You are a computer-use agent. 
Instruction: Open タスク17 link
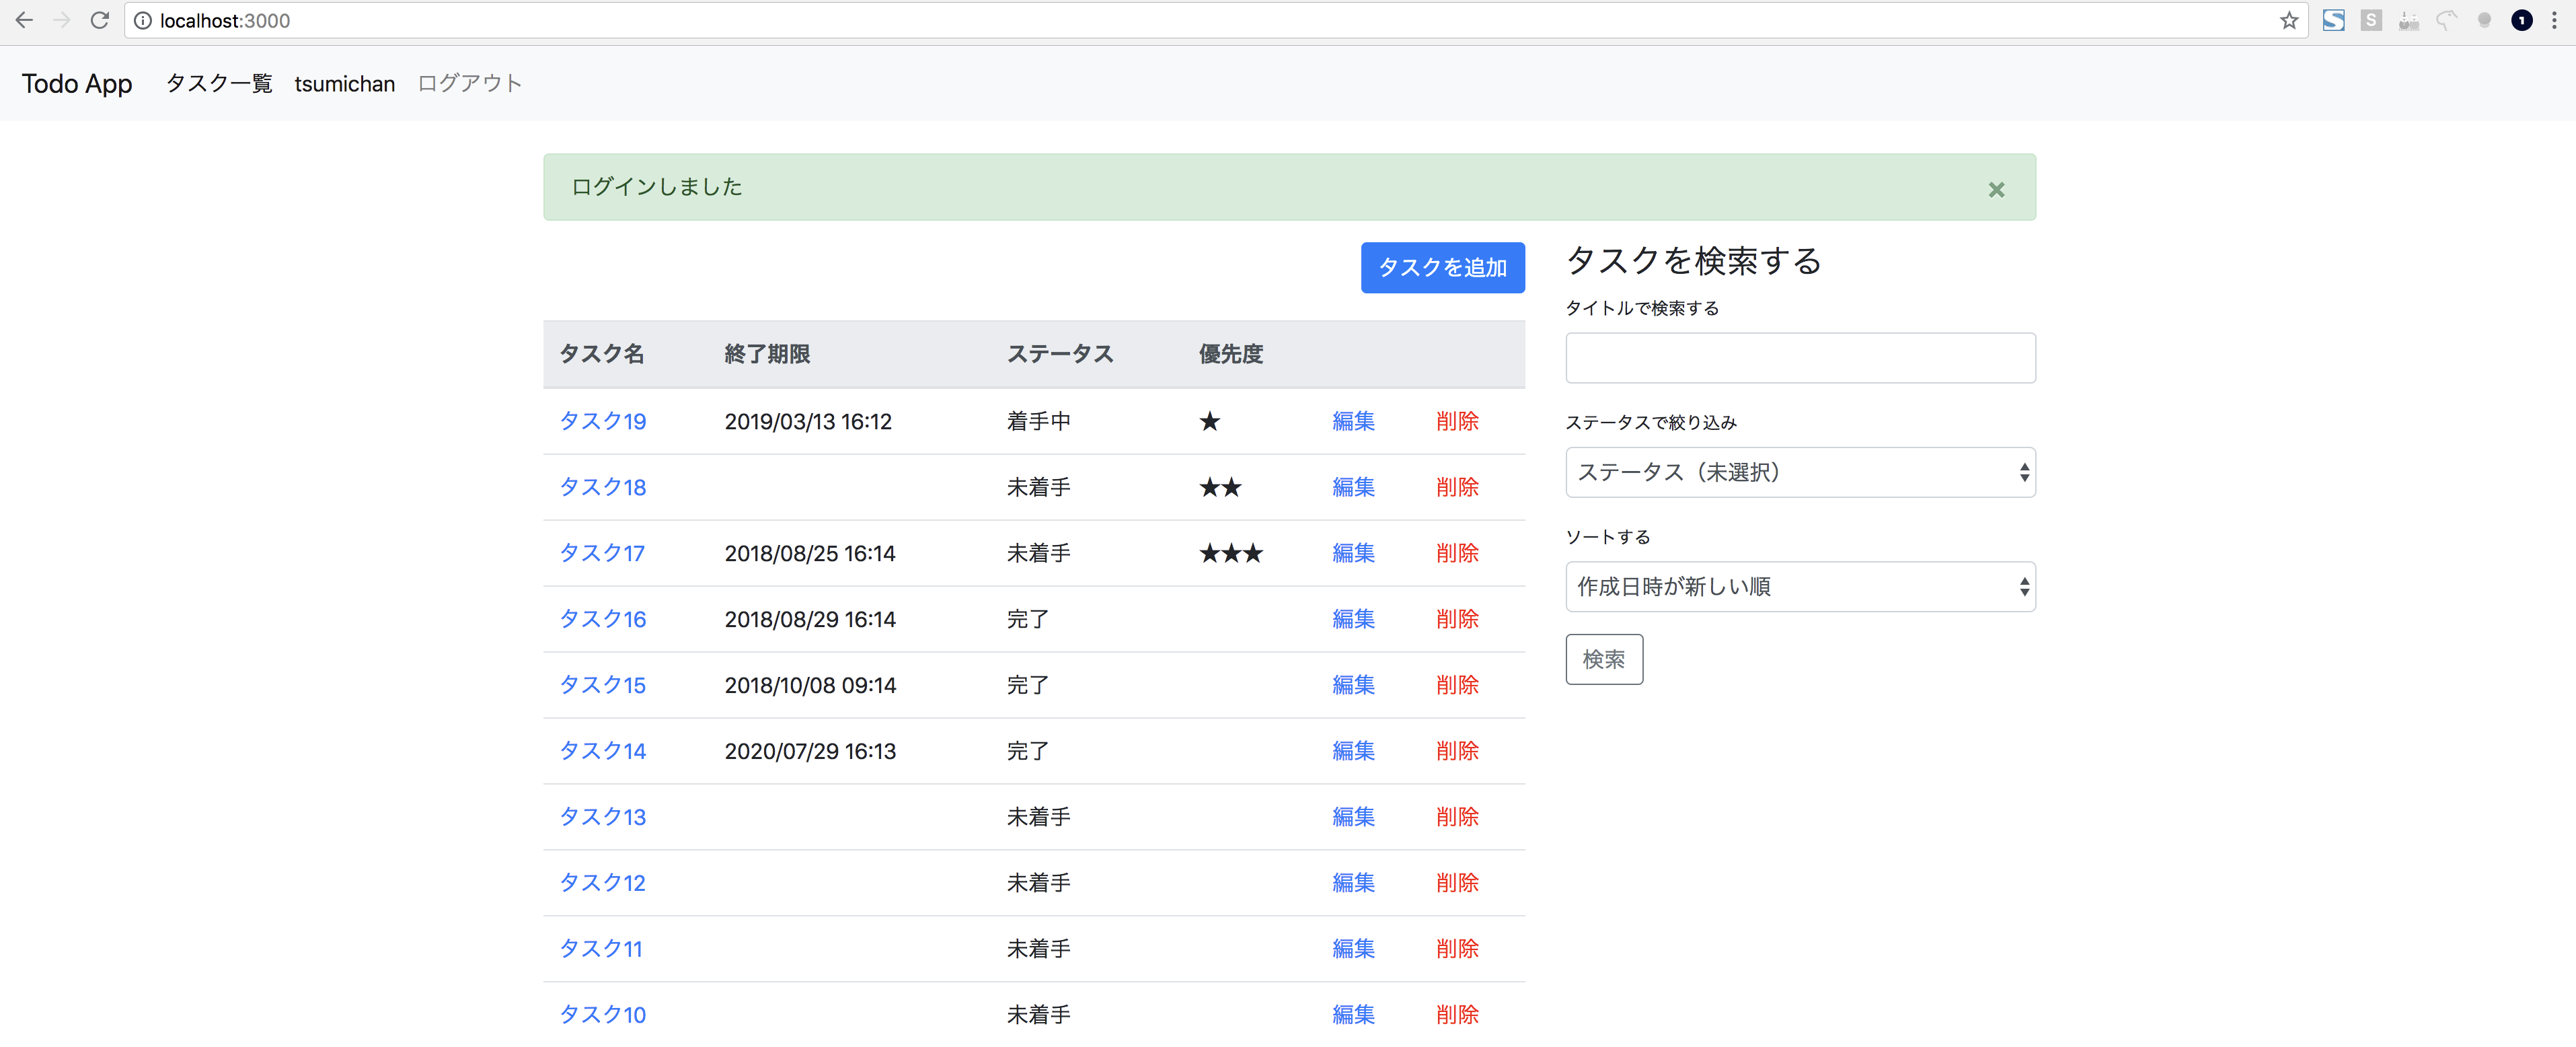click(x=602, y=553)
